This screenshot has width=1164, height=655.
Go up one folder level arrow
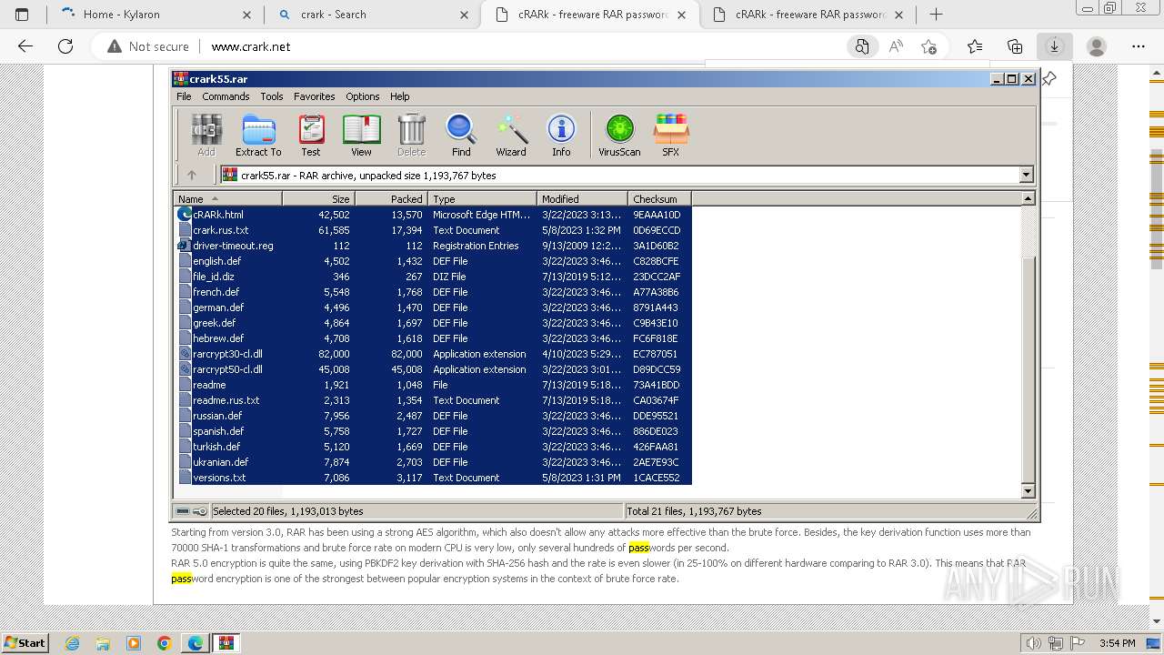192,175
